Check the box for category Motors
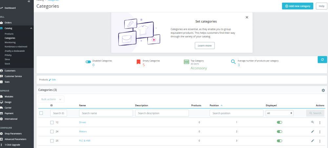Viewport: 328px width, 148px height. click(52, 132)
